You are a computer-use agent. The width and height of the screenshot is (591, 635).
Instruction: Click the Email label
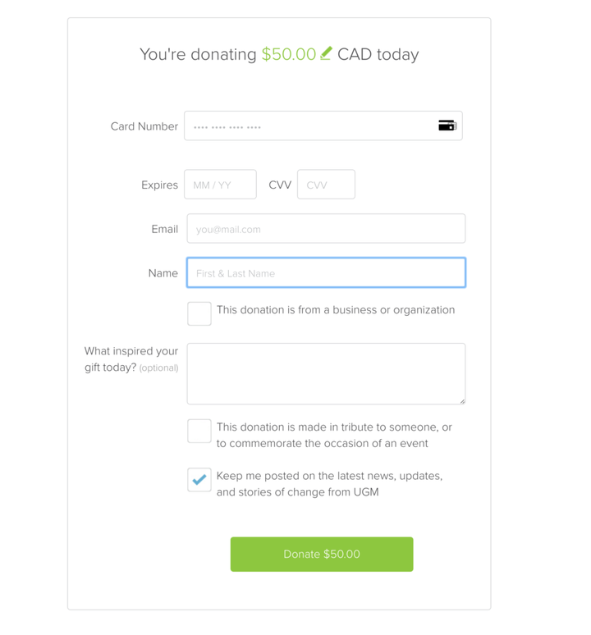tap(165, 229)
